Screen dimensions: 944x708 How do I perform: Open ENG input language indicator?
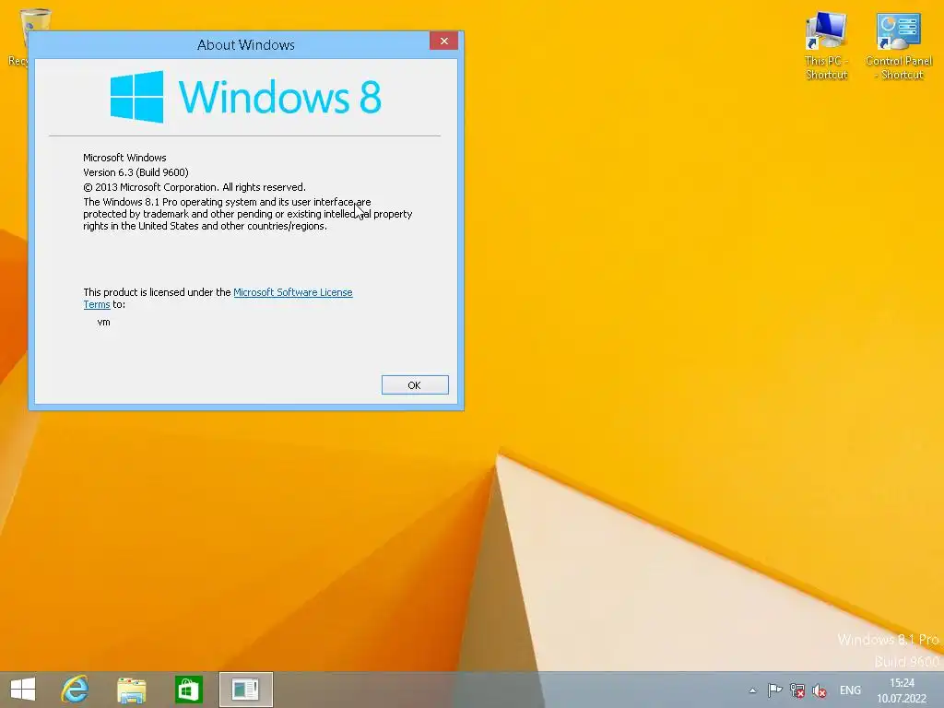[850, 690]
